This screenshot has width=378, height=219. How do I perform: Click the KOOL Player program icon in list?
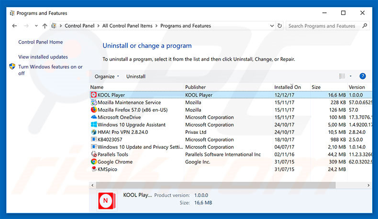[93, 95]
